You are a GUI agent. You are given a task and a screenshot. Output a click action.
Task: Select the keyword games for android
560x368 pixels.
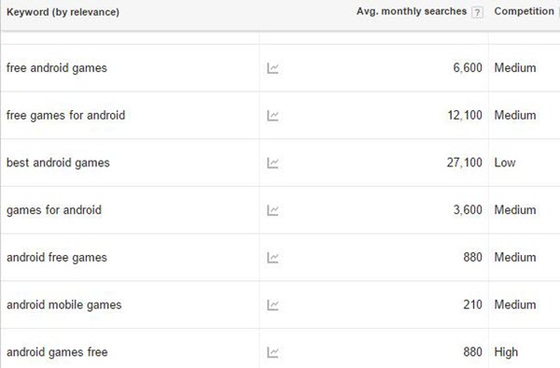pyautogui.click(x=54, y=210)
